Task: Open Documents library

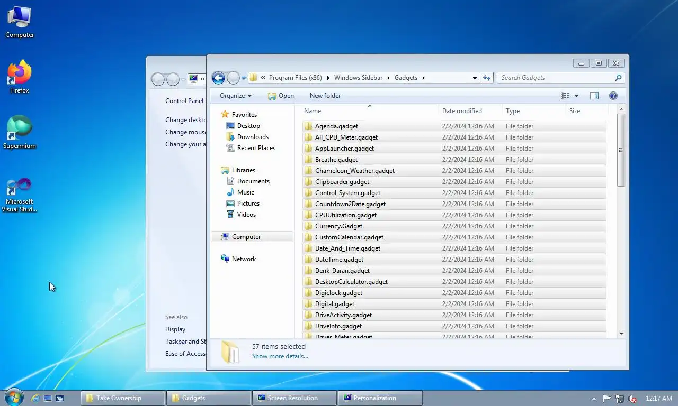Action: (253, 181)
